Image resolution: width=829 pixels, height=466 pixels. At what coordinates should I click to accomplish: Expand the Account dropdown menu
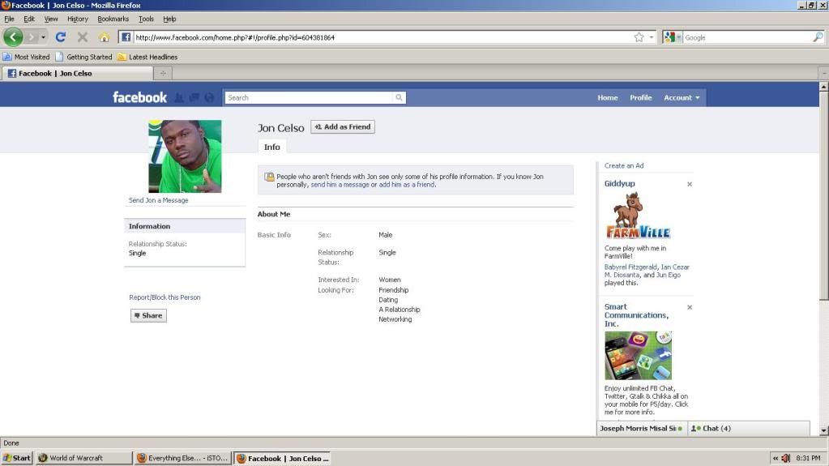[682, 97]
